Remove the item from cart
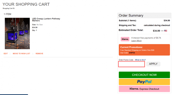This screenshot has width=175, height=95. point(39,54)
